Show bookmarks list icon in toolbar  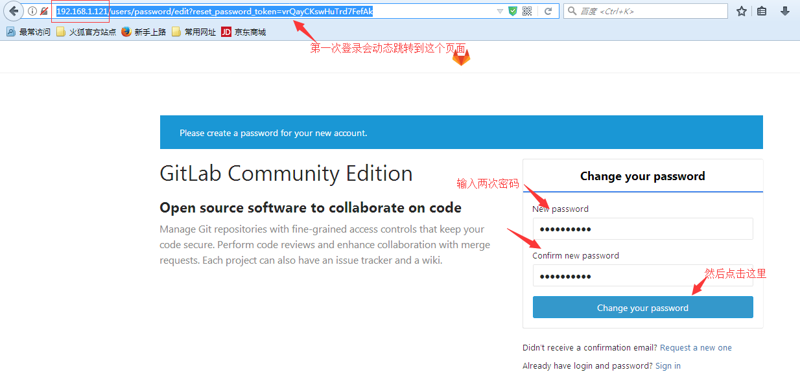click(762, 11)
